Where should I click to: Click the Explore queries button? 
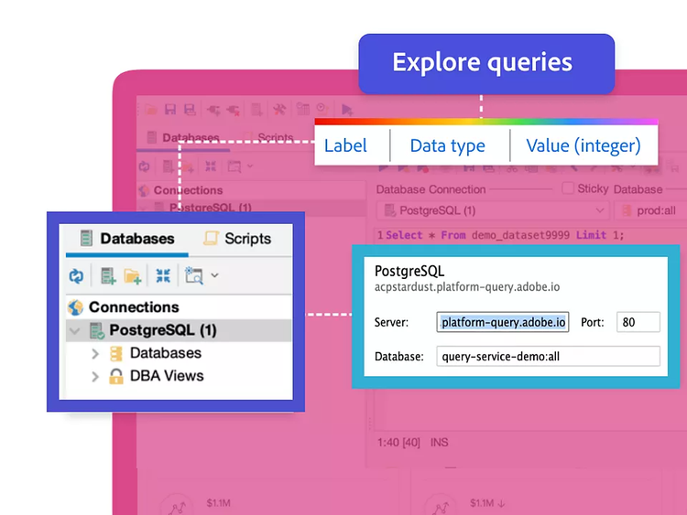pos(486,63)
